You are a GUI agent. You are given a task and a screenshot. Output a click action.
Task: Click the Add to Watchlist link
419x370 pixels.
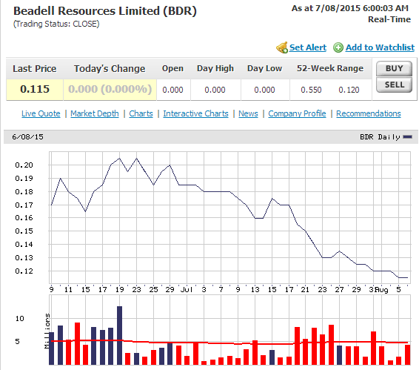(380, 47)
